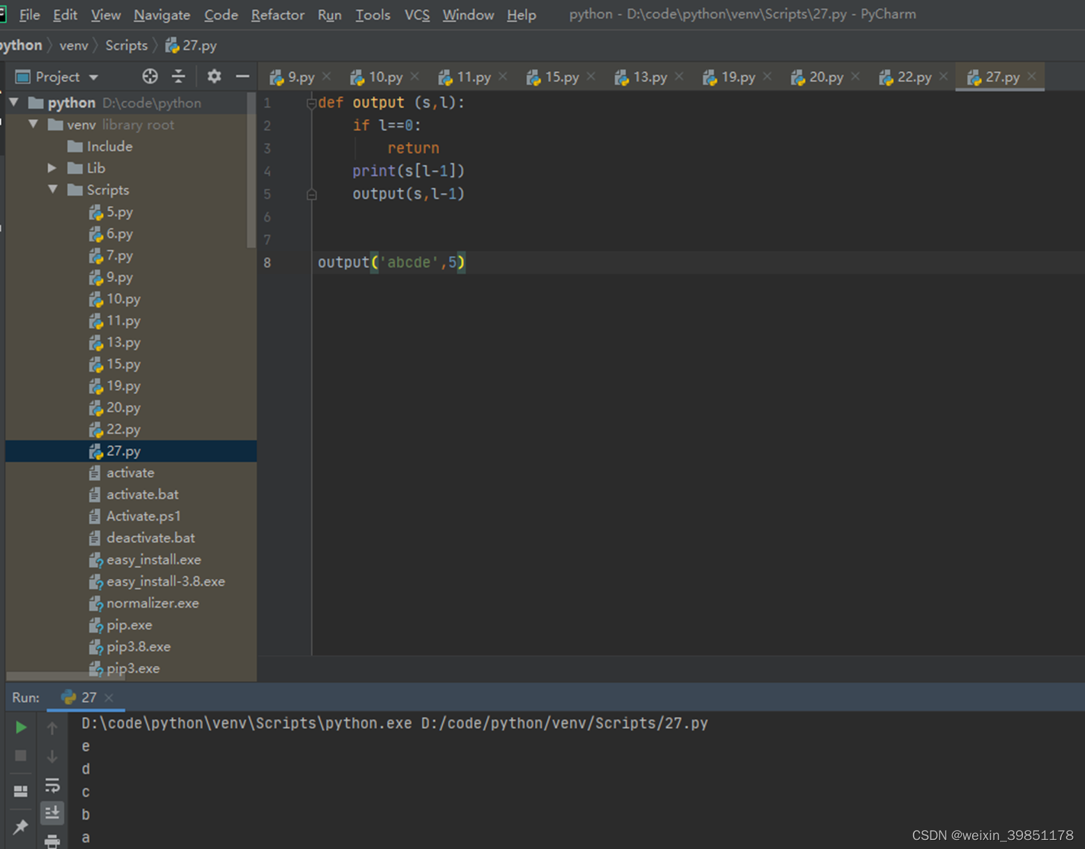Select 5.py in the project tree
Screen dimensions: 1085x849
pos(119,212)
